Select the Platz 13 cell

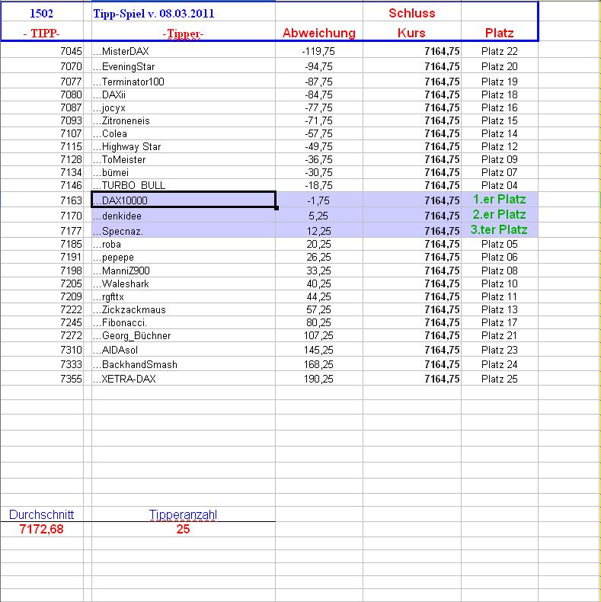point(499,309)
